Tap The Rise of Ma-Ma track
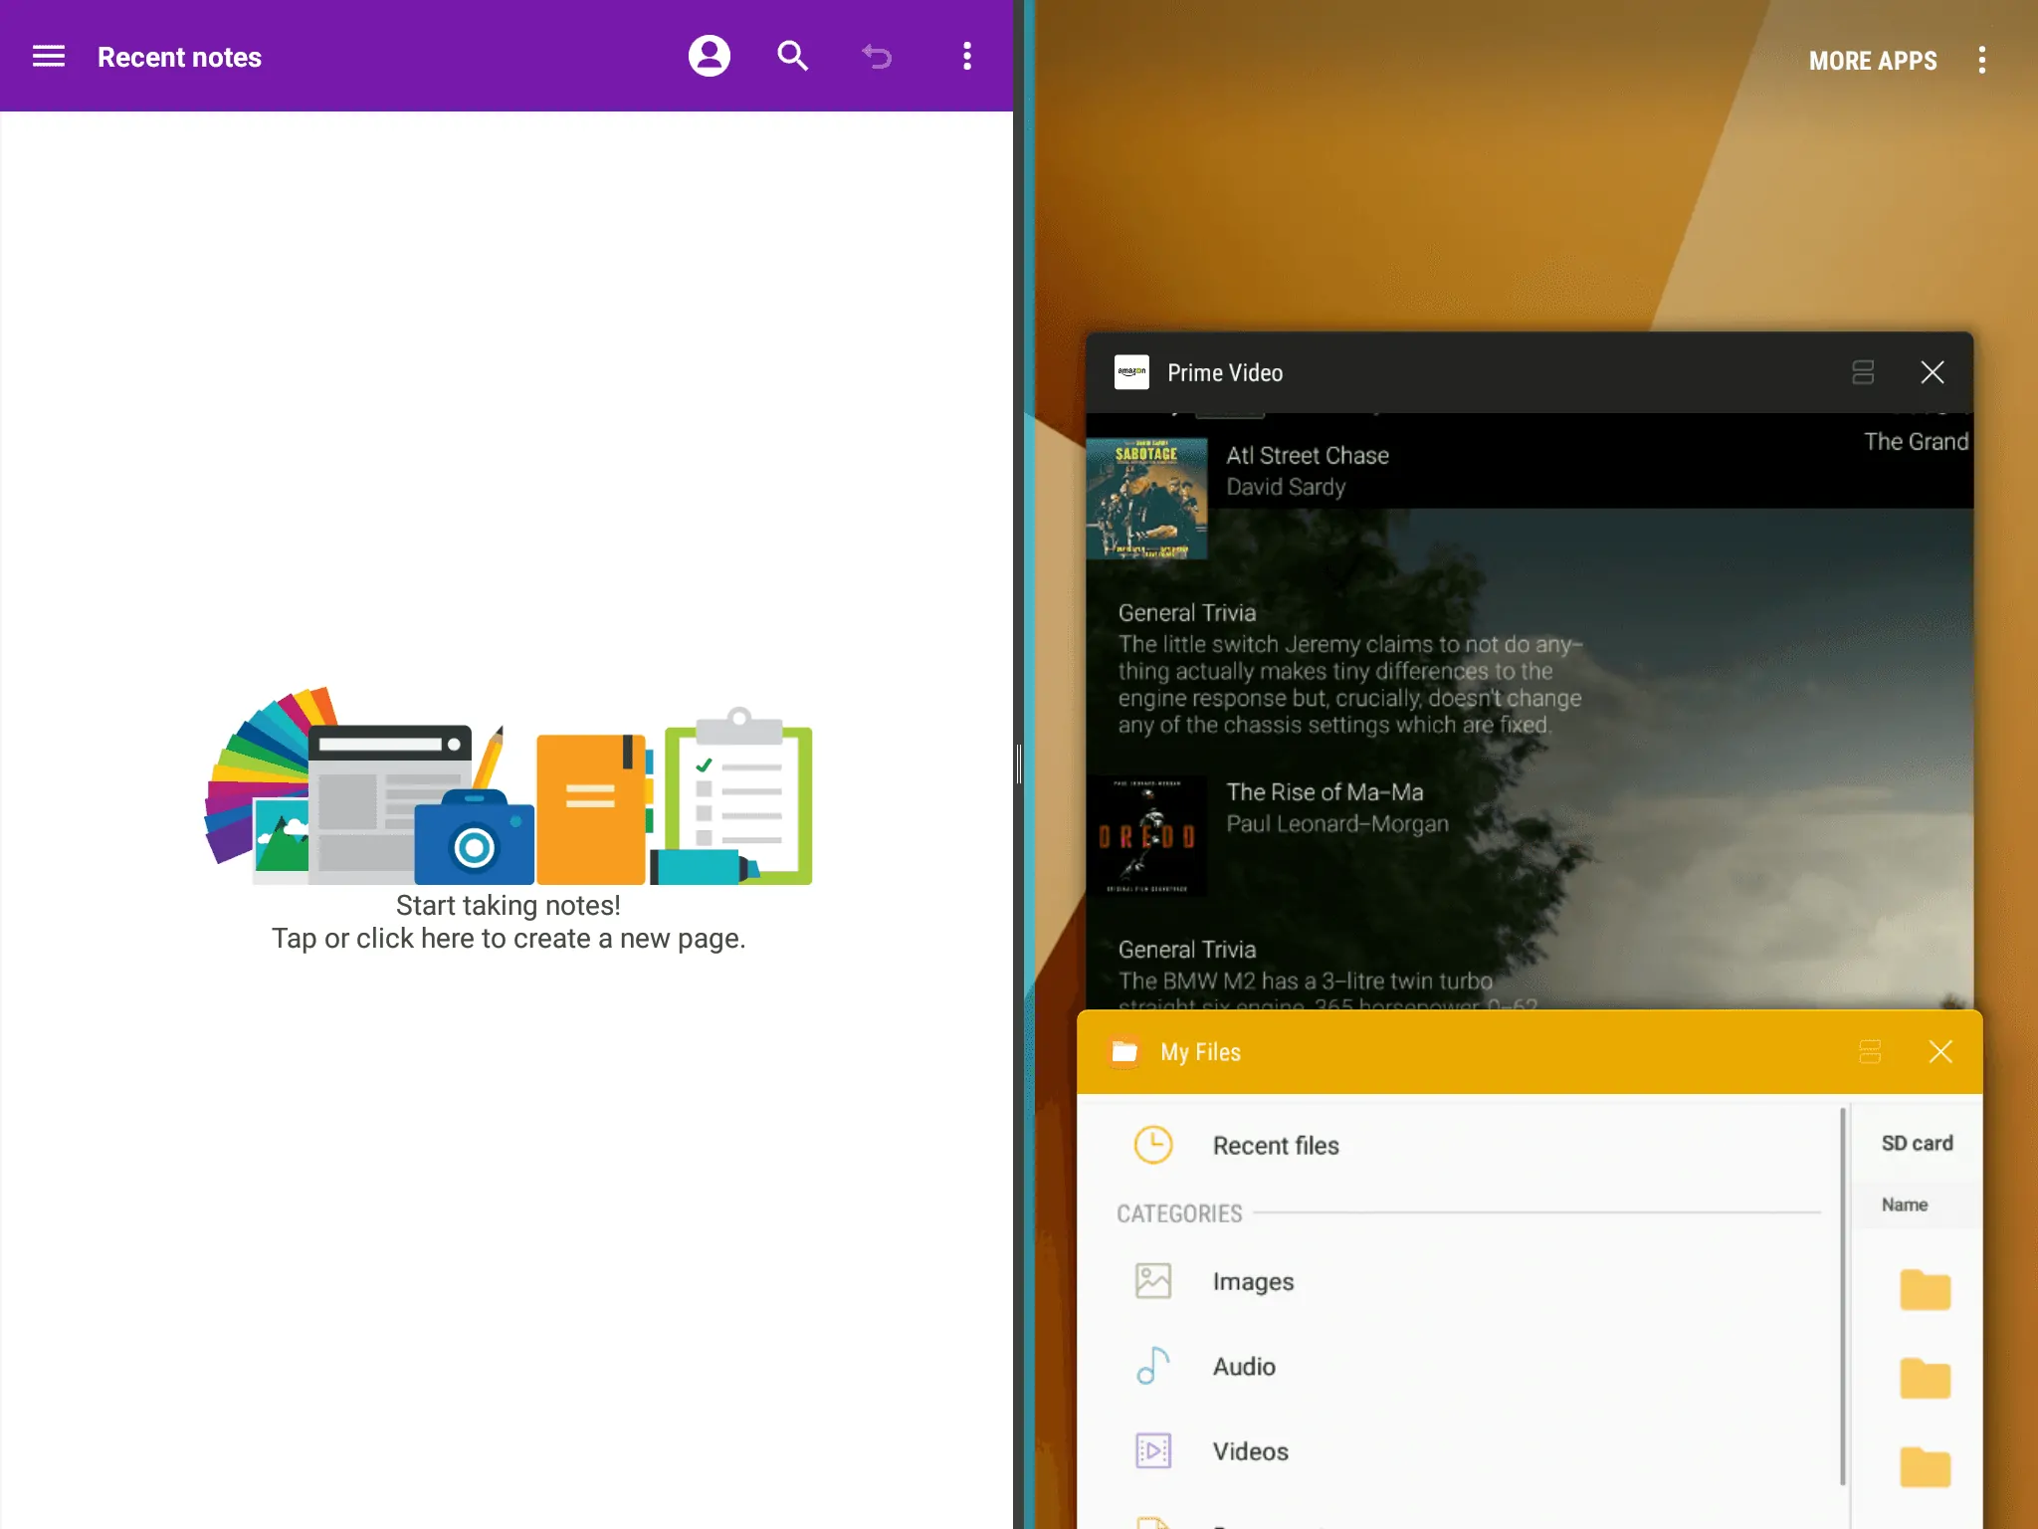Screen dimensions: 2038x1529 pyautogui.click(x=1325, y=792)
